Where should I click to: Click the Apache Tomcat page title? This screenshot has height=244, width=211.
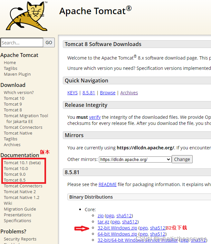pyautogui.click(x=95, y=11)
